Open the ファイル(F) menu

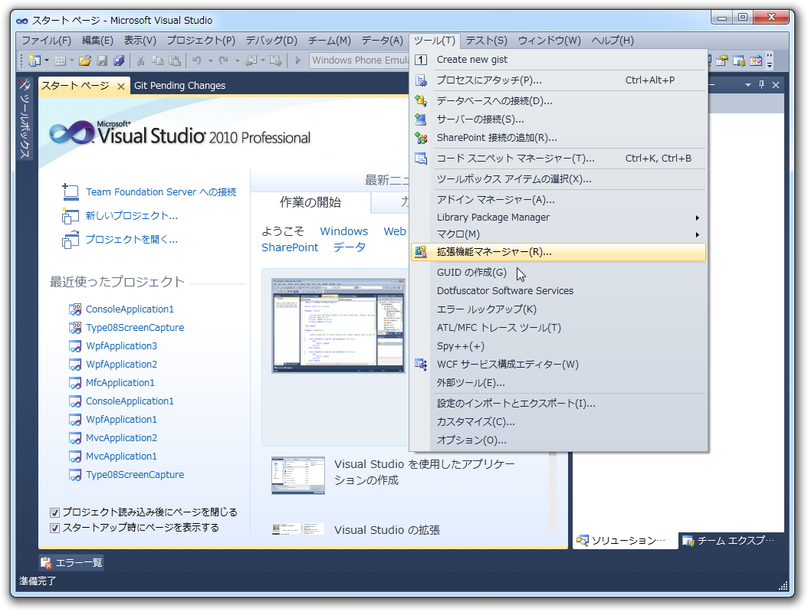click(46, 40)
